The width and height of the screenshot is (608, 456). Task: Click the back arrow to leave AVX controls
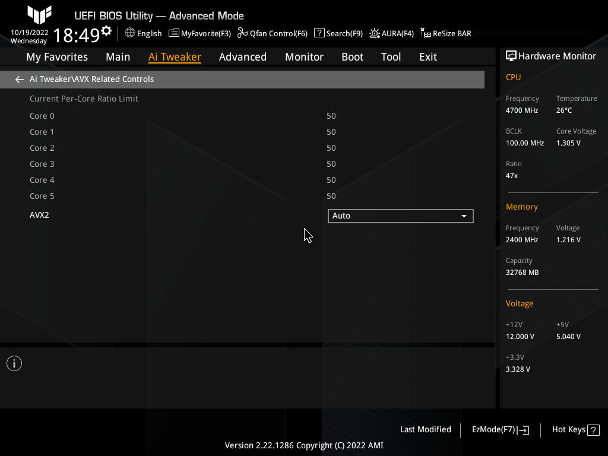(x=19, y=78)
